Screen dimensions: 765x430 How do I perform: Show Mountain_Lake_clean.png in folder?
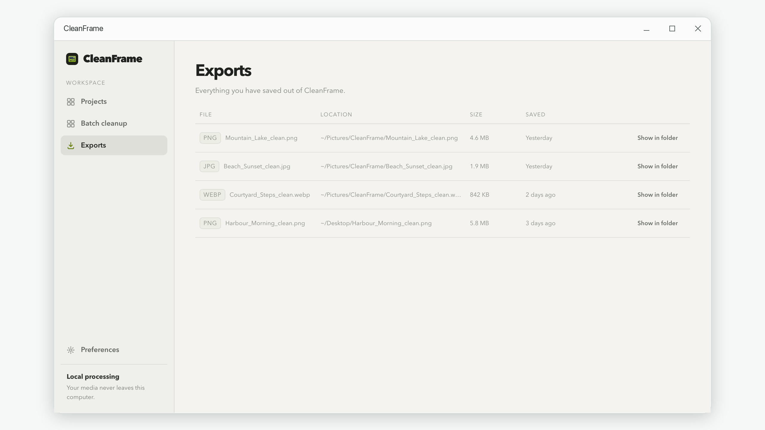657,138
